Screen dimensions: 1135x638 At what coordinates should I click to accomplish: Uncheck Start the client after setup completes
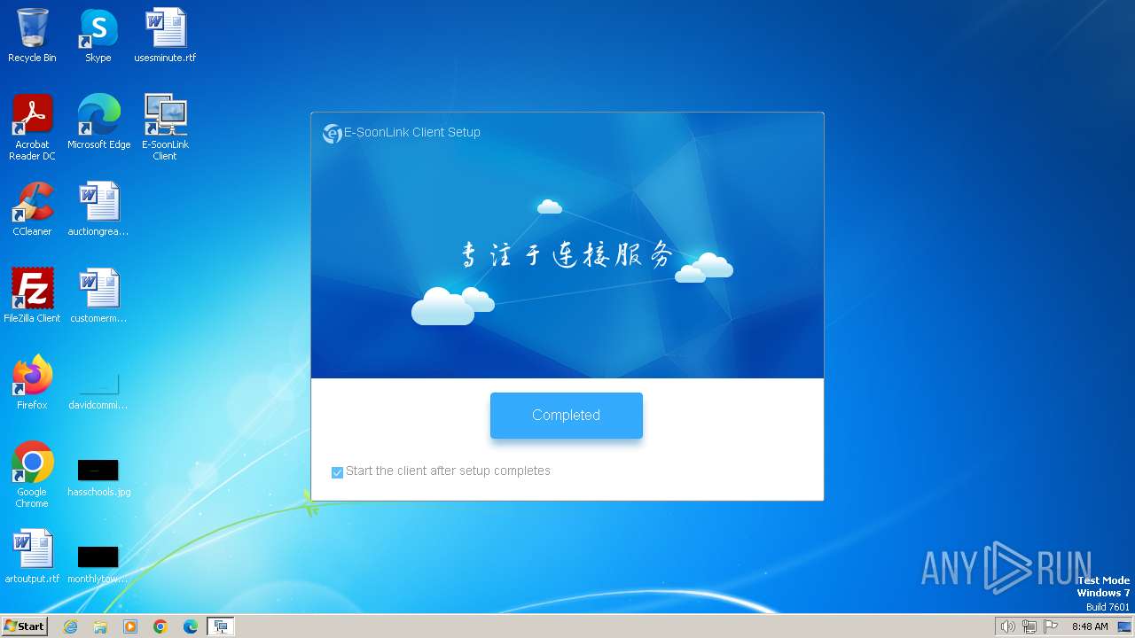[337, 472]
